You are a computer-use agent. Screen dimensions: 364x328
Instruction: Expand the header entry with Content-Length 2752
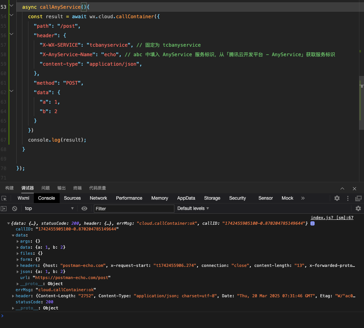[x=13, y=296]
